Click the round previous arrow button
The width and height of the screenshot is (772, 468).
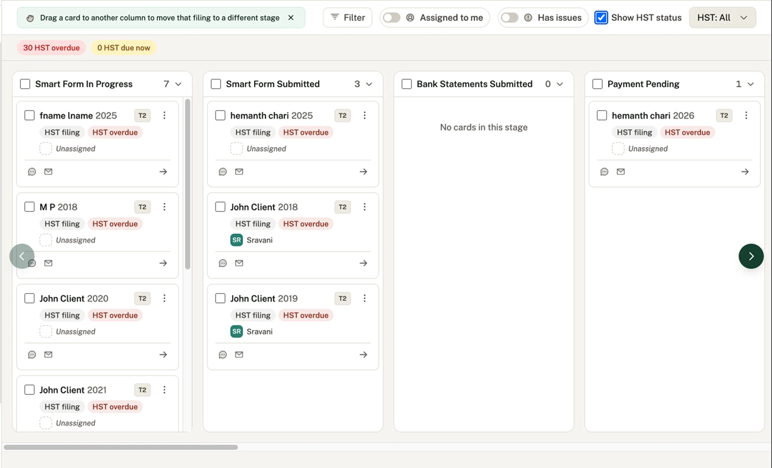click(x=22, y=256)
